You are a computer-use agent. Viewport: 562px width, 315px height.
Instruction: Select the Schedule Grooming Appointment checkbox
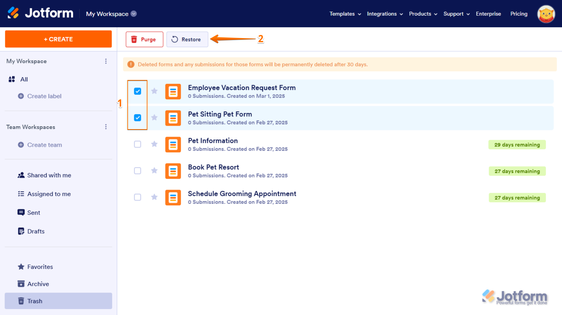pos(138,197)
